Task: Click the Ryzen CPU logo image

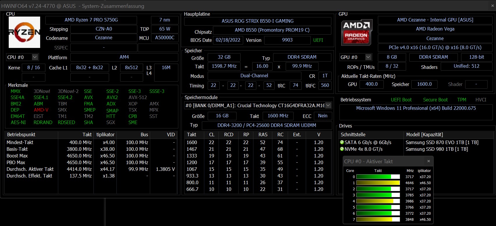Action: tap(24, 32)
